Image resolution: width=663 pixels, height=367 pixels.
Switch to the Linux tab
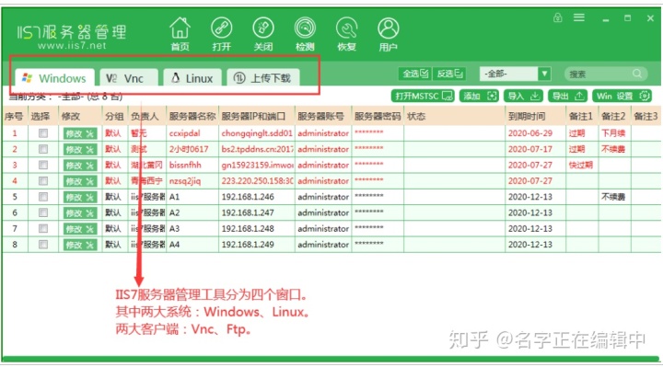point(192,78)
